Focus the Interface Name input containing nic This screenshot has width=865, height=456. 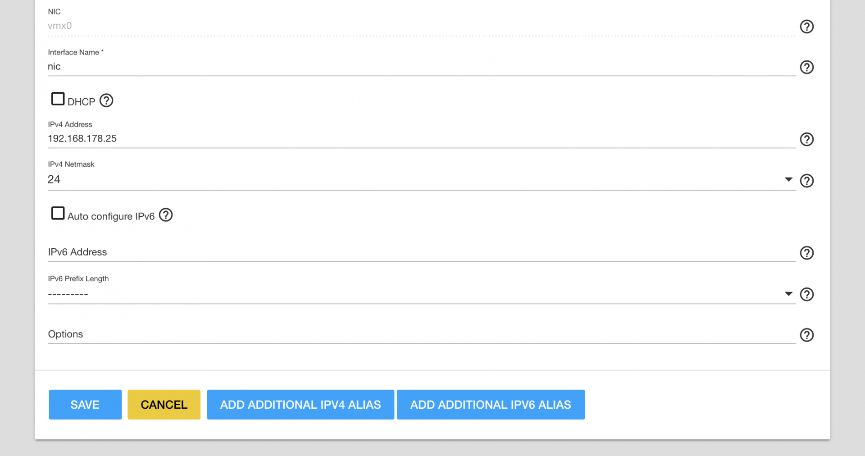tap(422, 67)
